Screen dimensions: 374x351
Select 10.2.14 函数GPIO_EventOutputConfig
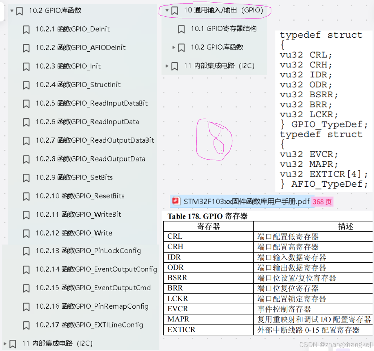[96, 269]
